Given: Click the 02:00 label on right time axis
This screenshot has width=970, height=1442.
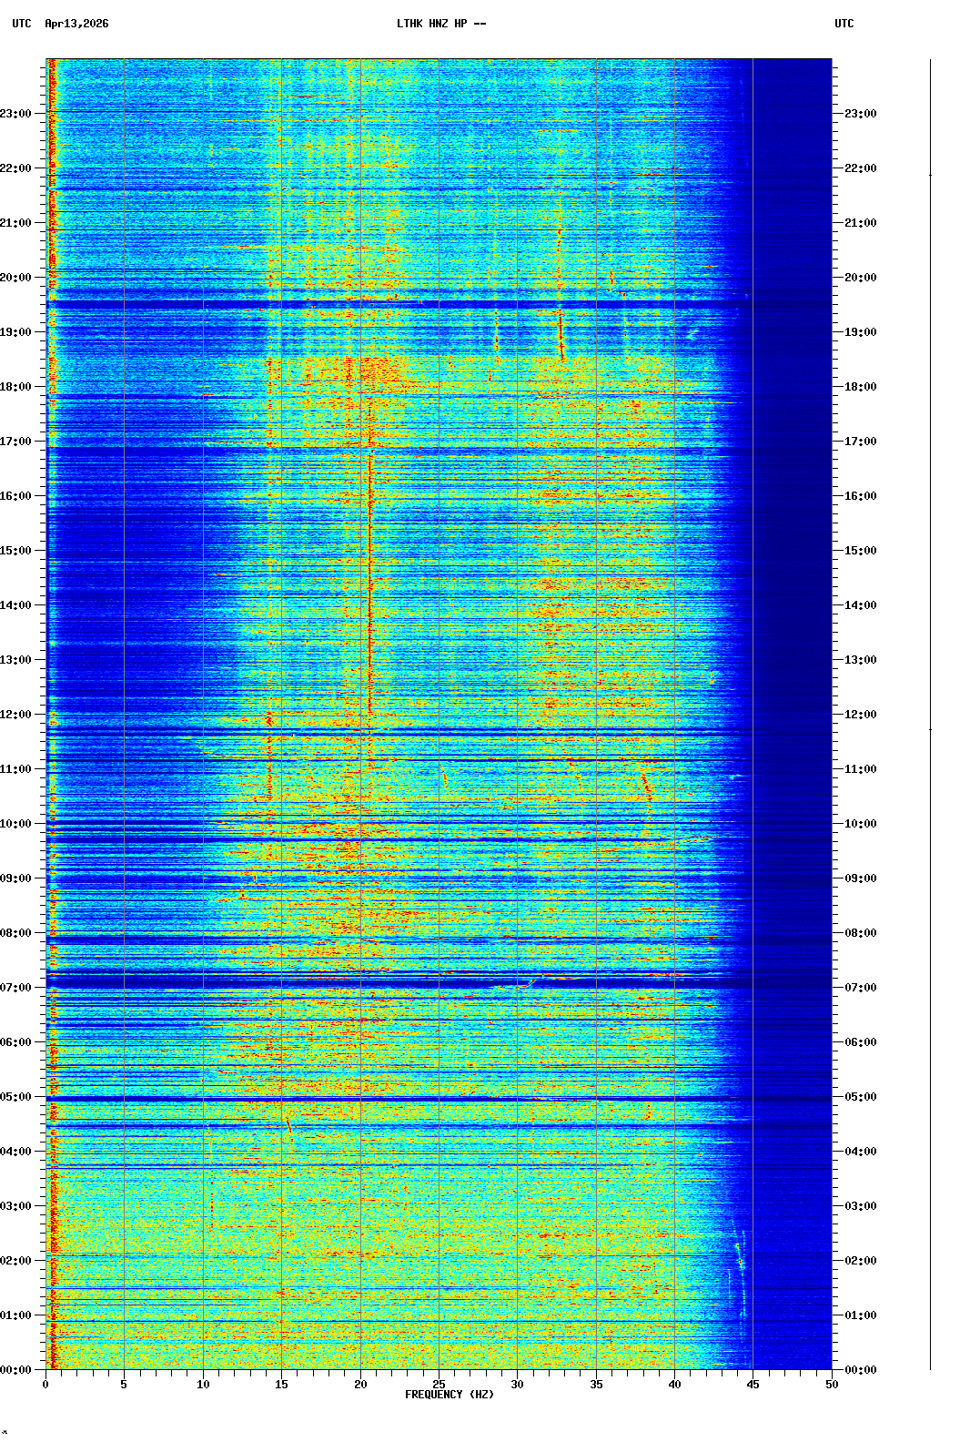Looking at the screenshot, I should (x=860, y=1261).
